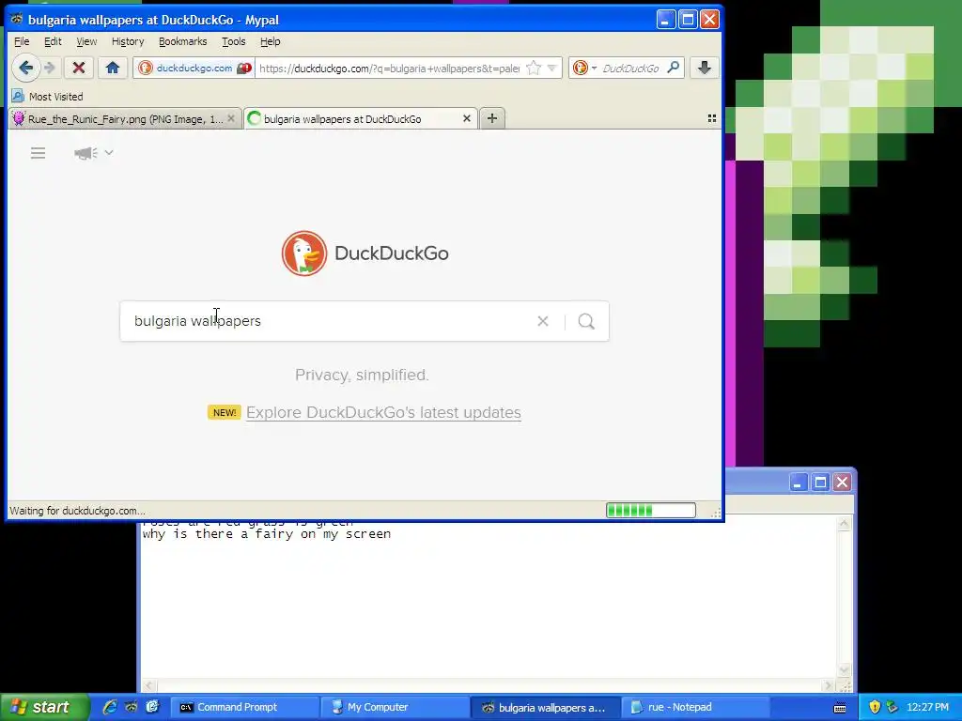Click the 'Privacy, simplified.' tagline
The width and height of the screenshot is (962, 721).
tap(362, 375)
